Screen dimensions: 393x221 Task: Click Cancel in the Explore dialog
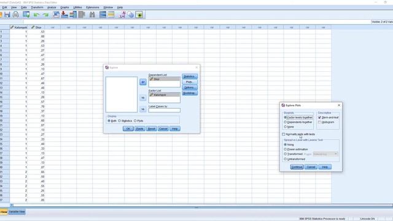tap(163, 128)
